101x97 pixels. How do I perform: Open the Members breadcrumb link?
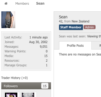click(22, 4)
